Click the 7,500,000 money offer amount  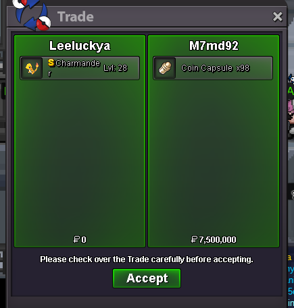pos(218,240)
